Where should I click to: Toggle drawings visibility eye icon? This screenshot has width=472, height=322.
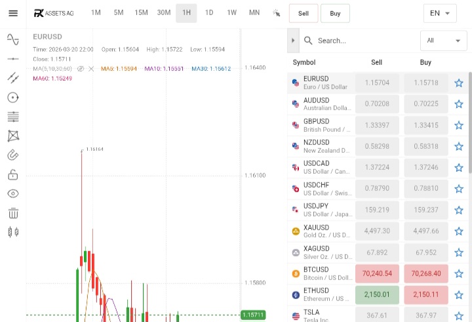(13, 193)
